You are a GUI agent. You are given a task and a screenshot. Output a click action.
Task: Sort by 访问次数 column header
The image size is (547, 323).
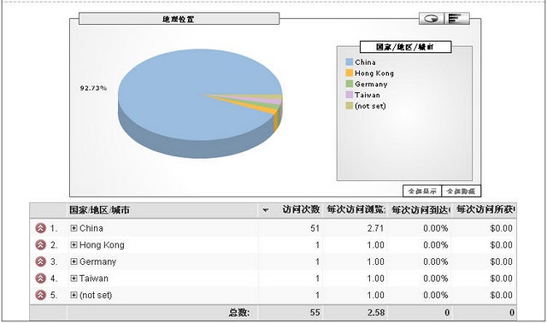point(301,209)
